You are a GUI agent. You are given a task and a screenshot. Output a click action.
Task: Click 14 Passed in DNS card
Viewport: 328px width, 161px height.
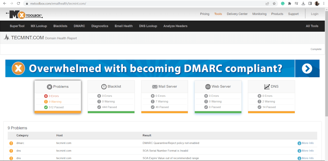point(269,107)
